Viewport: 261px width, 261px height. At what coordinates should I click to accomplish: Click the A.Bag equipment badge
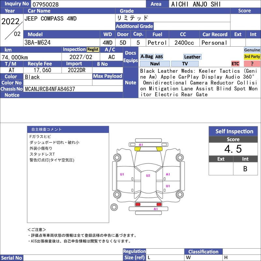(146, 57)
